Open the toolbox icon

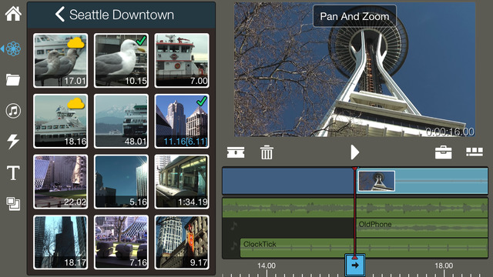(x=444, y=152)
